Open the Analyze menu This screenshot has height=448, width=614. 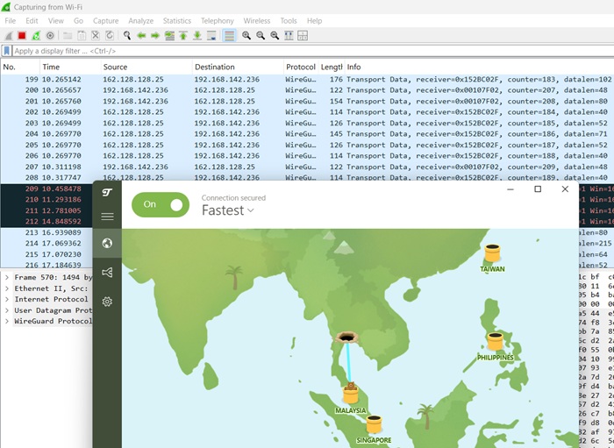[140, 21]
